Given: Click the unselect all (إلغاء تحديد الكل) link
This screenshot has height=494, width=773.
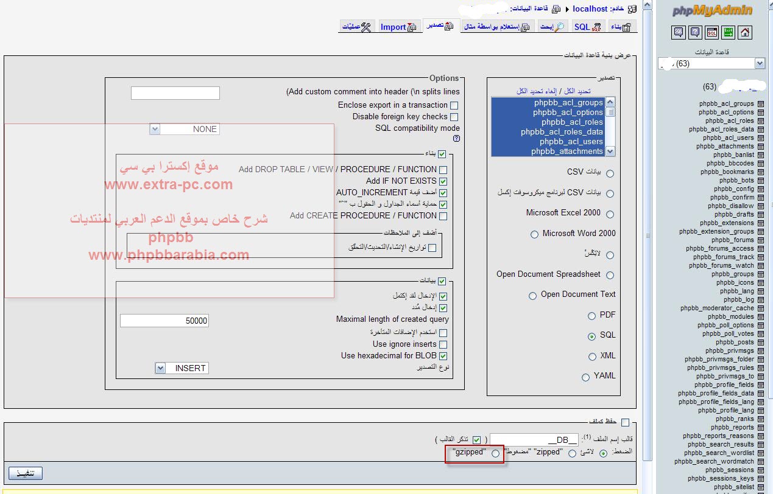Looking at the screenshot, I should [x=538, y=91].
